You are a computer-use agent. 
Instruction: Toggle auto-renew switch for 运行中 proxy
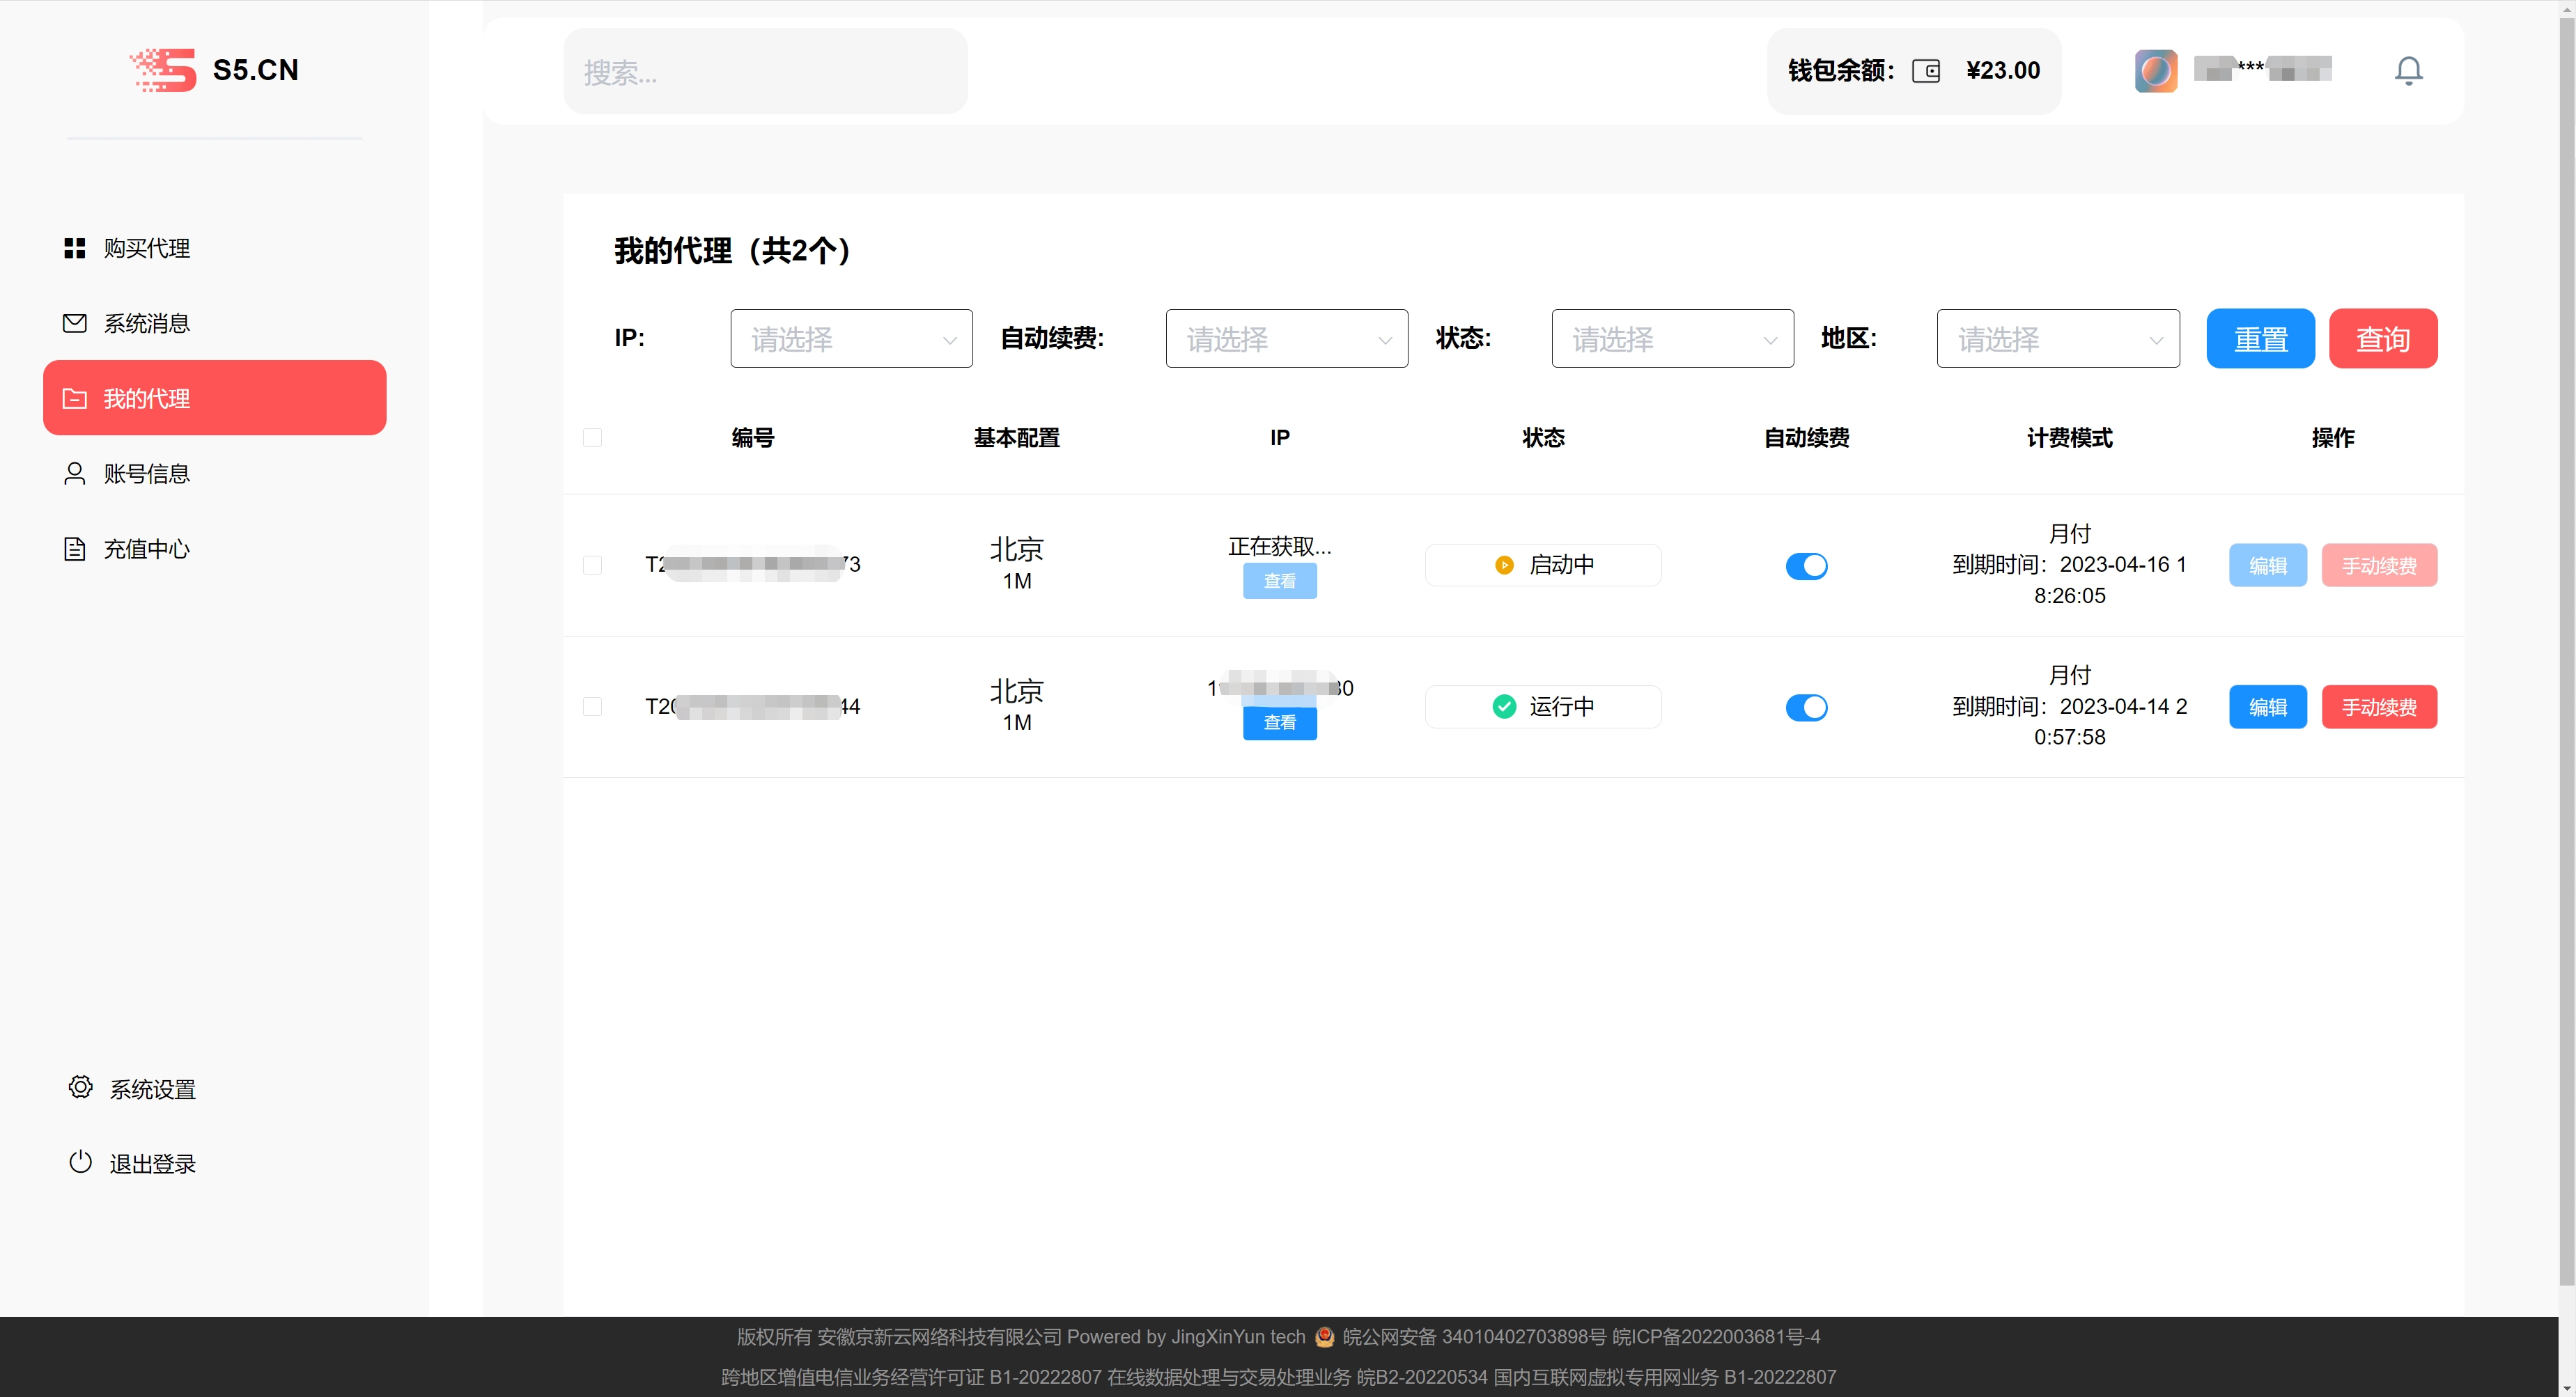click(x=1806, y=707)
